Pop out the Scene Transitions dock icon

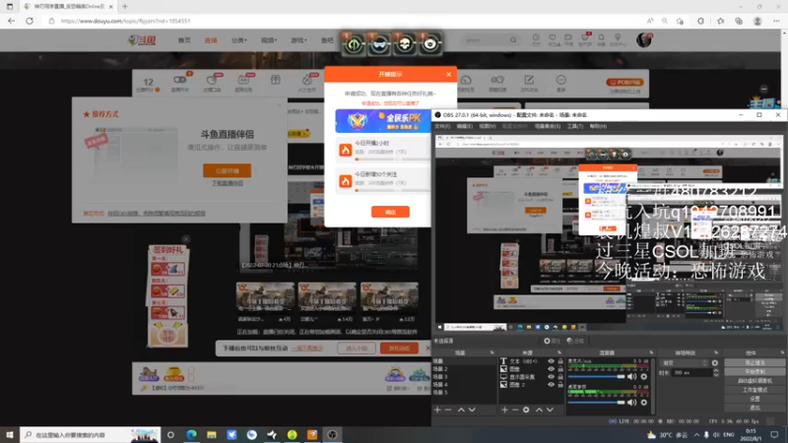pos(716,352)
